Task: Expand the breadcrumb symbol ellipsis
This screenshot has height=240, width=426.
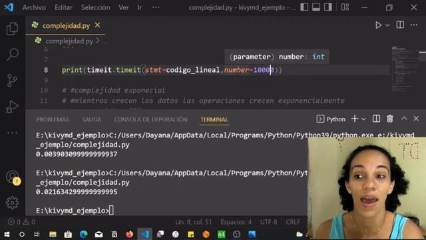Action: click(x=105, y=41)
